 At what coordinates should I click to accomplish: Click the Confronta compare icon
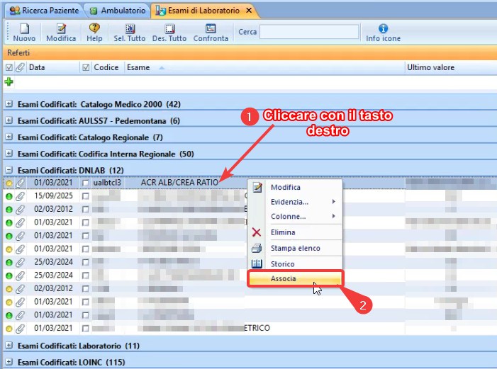(x=211, y=28)
